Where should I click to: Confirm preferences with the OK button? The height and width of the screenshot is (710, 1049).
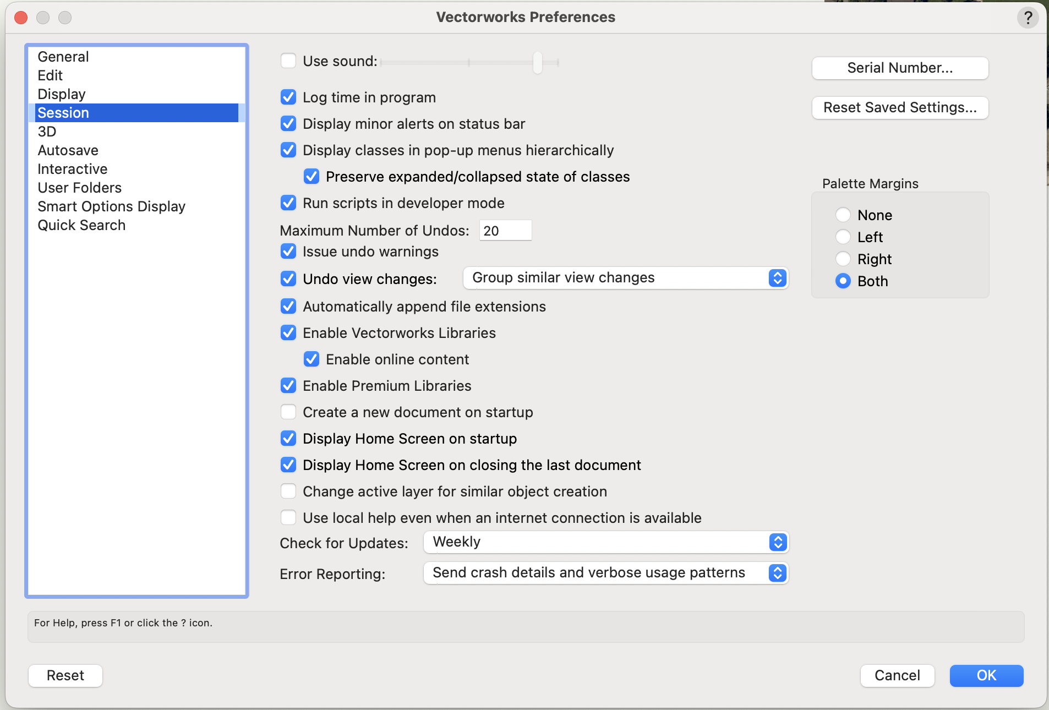click(986, 675)
